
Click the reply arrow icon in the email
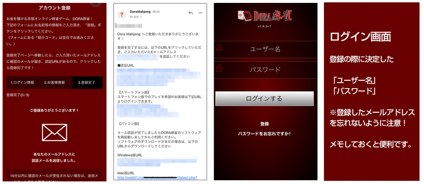pos(190,13)
